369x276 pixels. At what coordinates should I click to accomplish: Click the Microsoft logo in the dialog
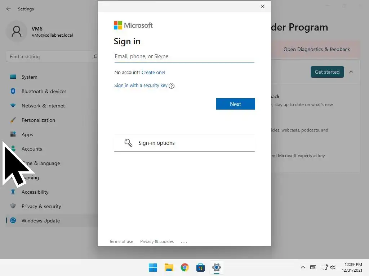click(x=133, y=26)
